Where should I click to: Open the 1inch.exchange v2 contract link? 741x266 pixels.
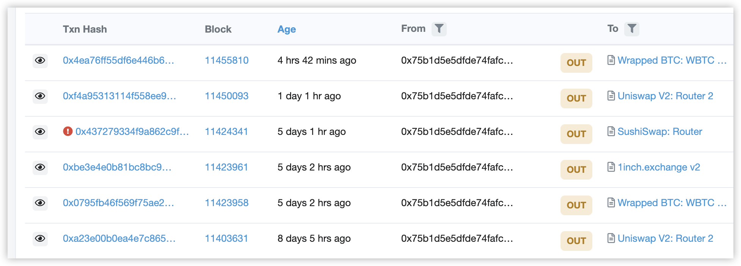(659, 167)
